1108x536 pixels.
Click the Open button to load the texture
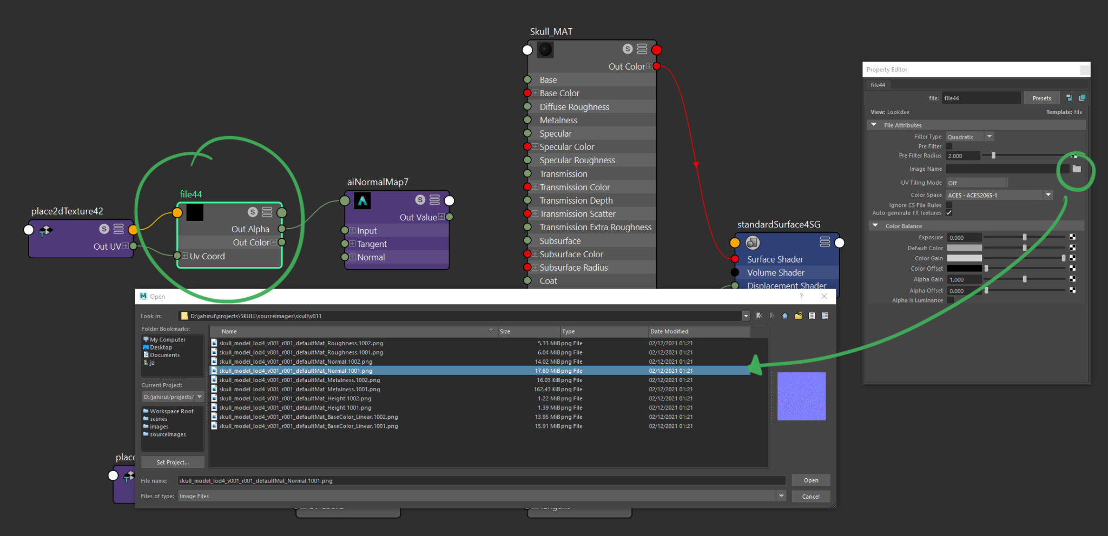click(810, 480)
